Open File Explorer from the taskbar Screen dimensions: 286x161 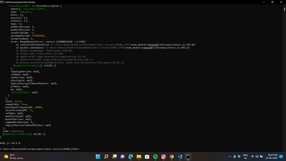click(139, 157)
